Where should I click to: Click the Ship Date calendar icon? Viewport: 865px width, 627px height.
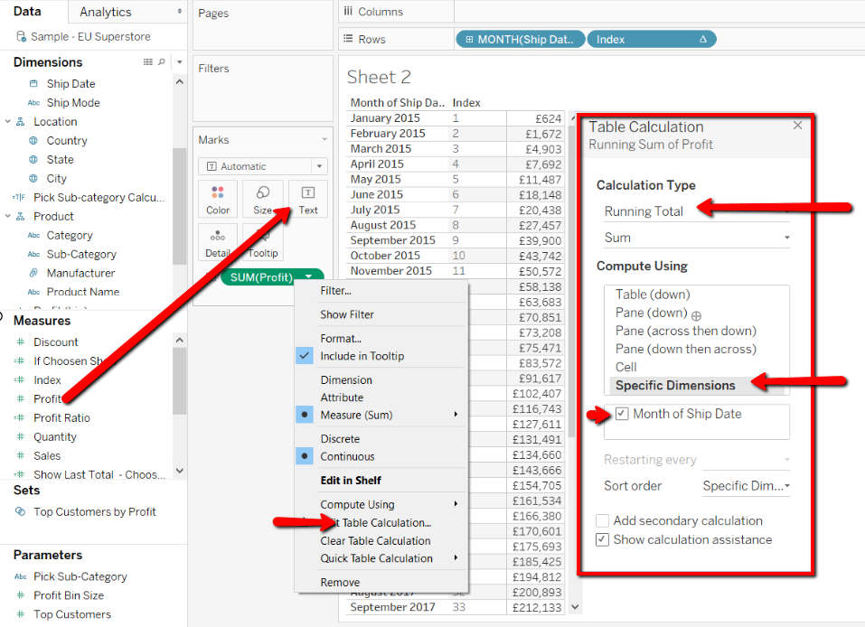pyautogui.click(x=33, y=84)
